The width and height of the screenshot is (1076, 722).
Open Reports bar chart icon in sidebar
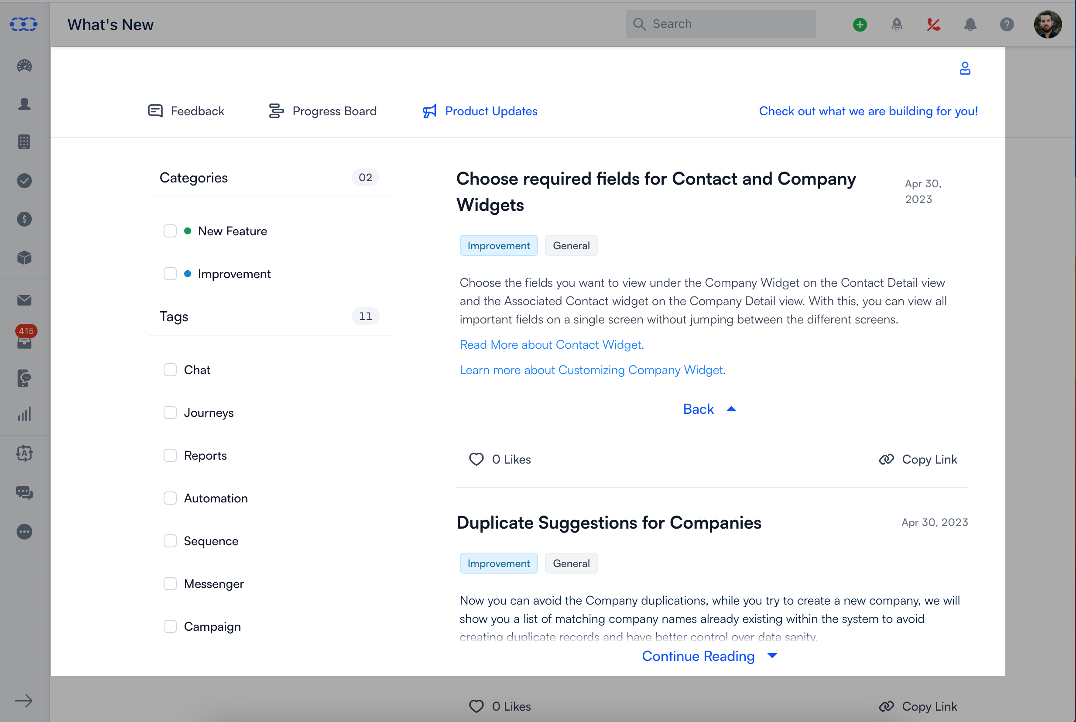point(24,414)
